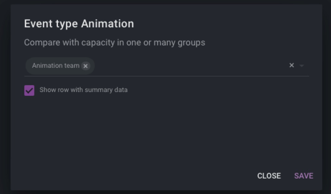The image size is (331, 194).
Task: Open the groups dropdown arrow
Action: [x=302, y=66]
